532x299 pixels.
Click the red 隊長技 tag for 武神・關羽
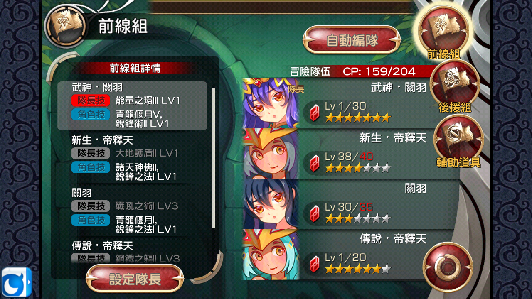pos(91,100)
